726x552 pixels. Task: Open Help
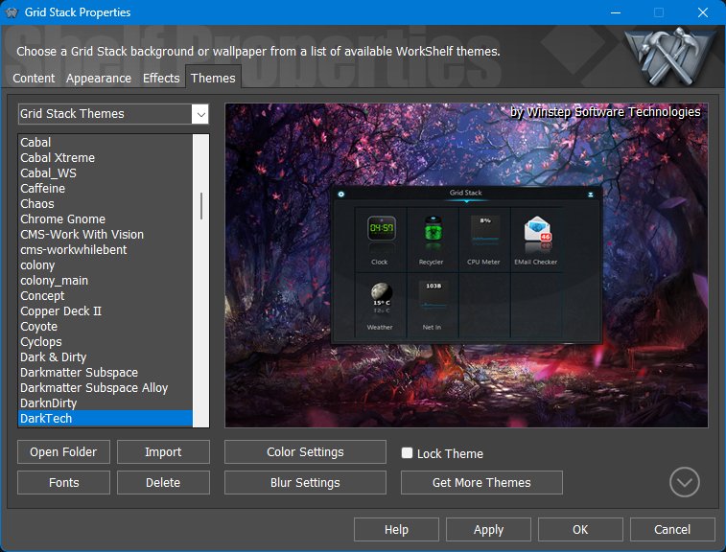396,529
